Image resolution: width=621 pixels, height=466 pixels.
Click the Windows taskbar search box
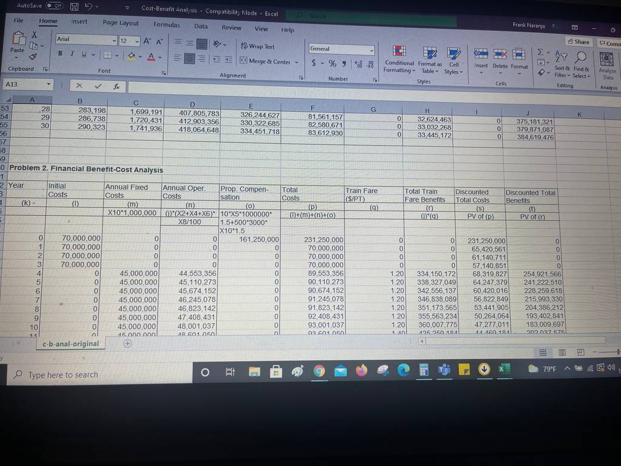point(99,374)
